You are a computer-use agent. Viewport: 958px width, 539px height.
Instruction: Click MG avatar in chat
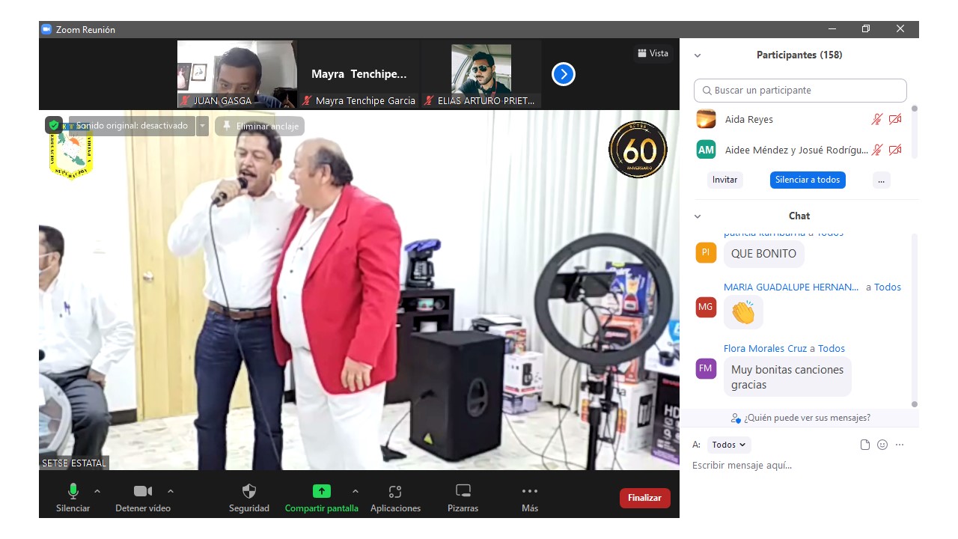coord(706,307)
